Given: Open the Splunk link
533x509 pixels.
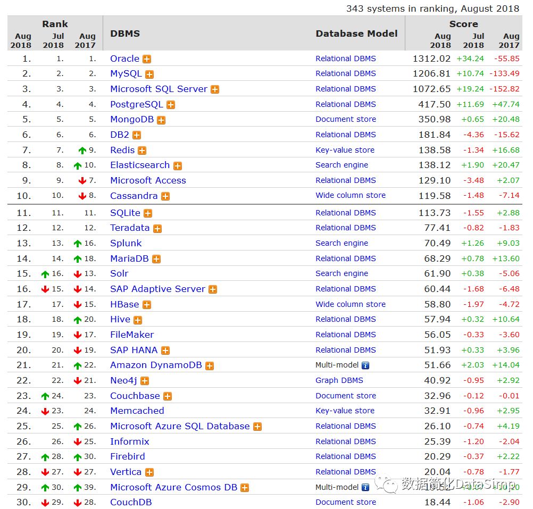Looking at the screenshot, I should click(126, 243).
